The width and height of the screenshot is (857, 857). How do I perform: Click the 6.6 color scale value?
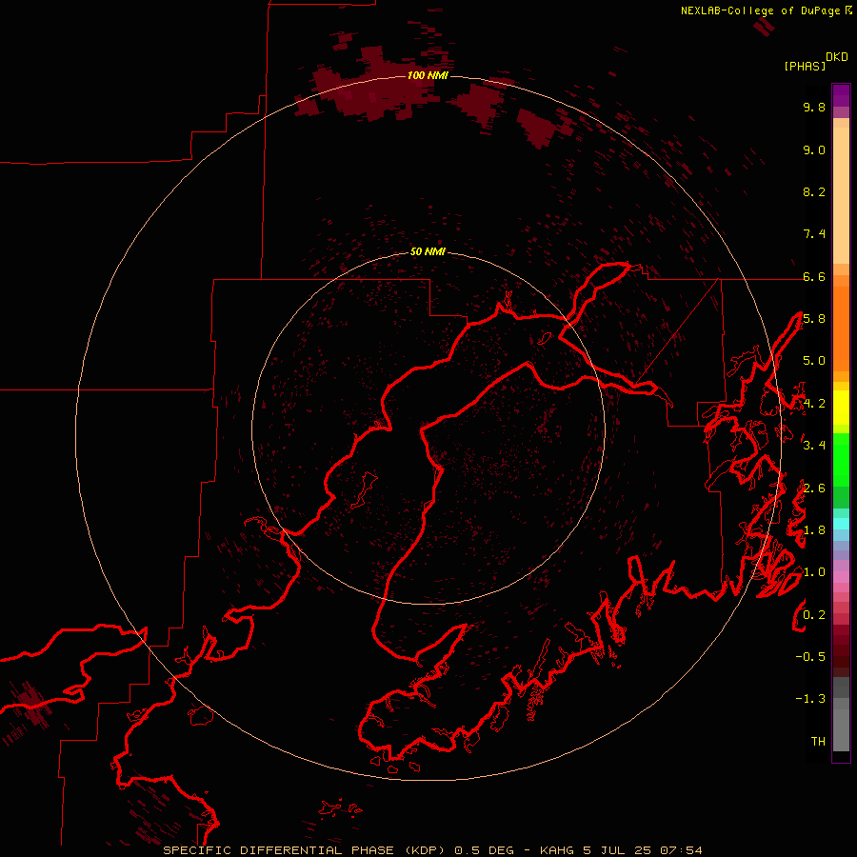tap(814, 276)
